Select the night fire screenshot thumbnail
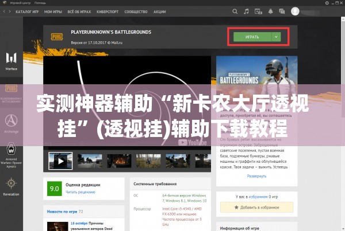This screenshot has width=345, height=231. point(119,161)
